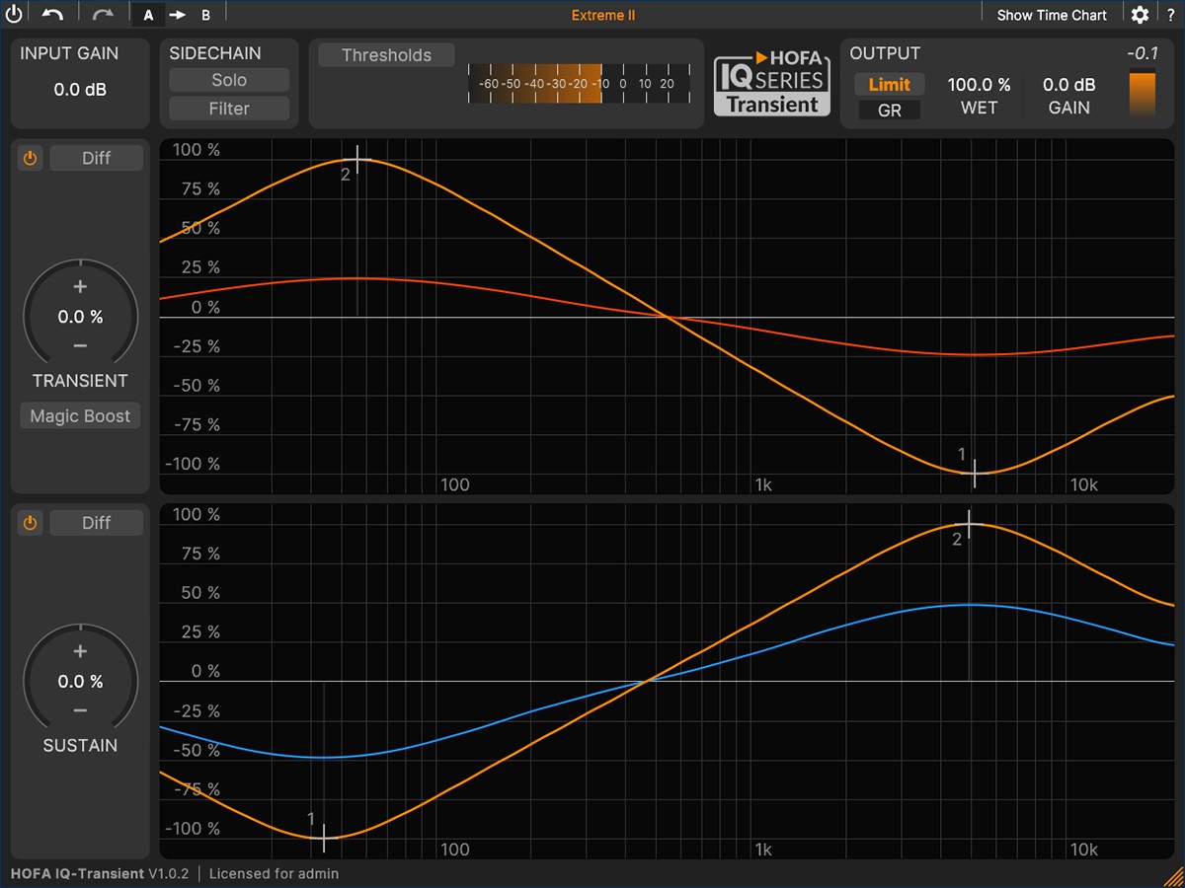Screen dimensions: 1185x888
Task: Toggle the output Limit button
Action: tap(889, 85)
